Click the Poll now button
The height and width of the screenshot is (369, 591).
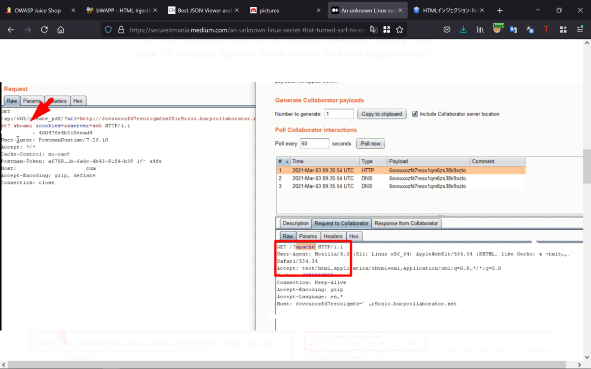click(370, 144)
